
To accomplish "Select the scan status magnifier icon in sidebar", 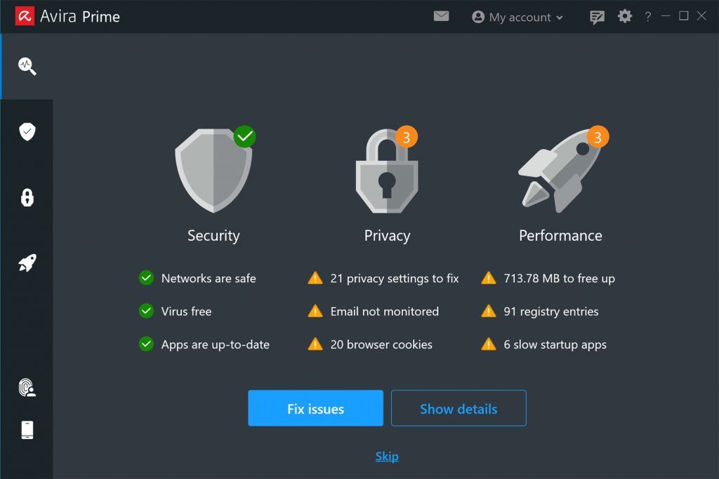I will [26, 66].
